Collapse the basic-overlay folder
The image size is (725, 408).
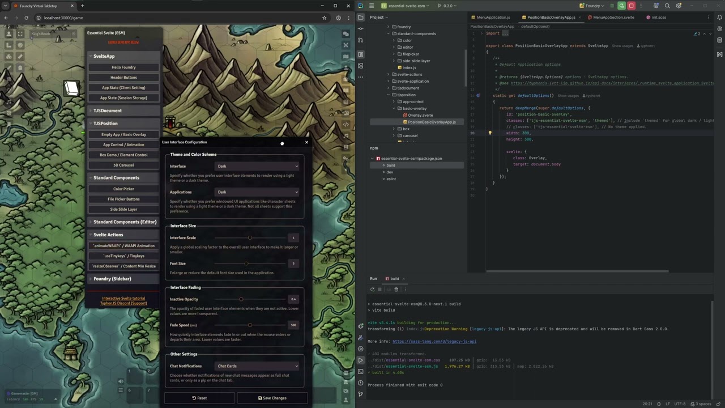point(394,108)
